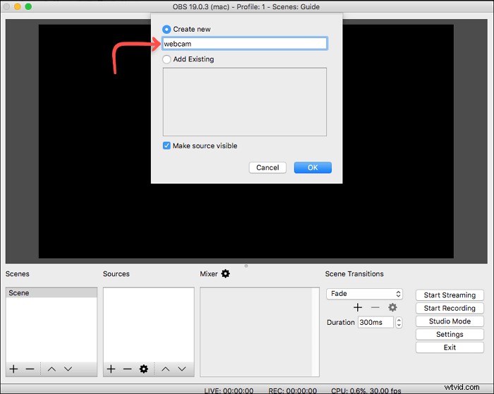Adjust the Duration stepper arrows
494x394 pixels.
click(399, 322)
